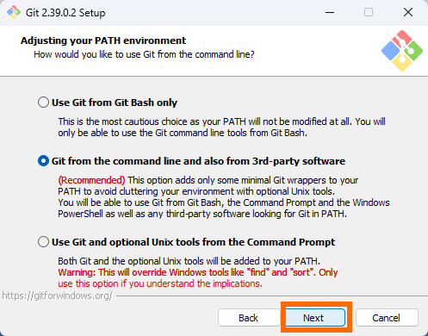Click the Next button
The width and height of the screenshot is (428, 336).
[x=315, y=318]
